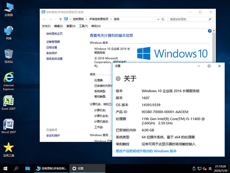Click 更改产品密钥或升级你的 Windows 版本 link

tap(146, 151)
